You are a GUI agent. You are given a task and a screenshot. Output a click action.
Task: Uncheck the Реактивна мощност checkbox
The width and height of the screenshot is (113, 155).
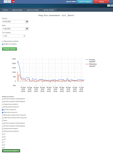tap(3, 113)
